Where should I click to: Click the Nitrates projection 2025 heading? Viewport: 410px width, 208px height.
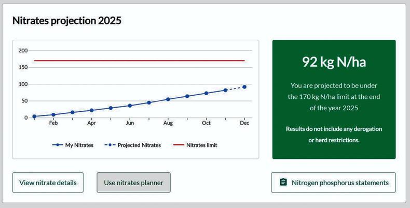click(x=66, y=21)
